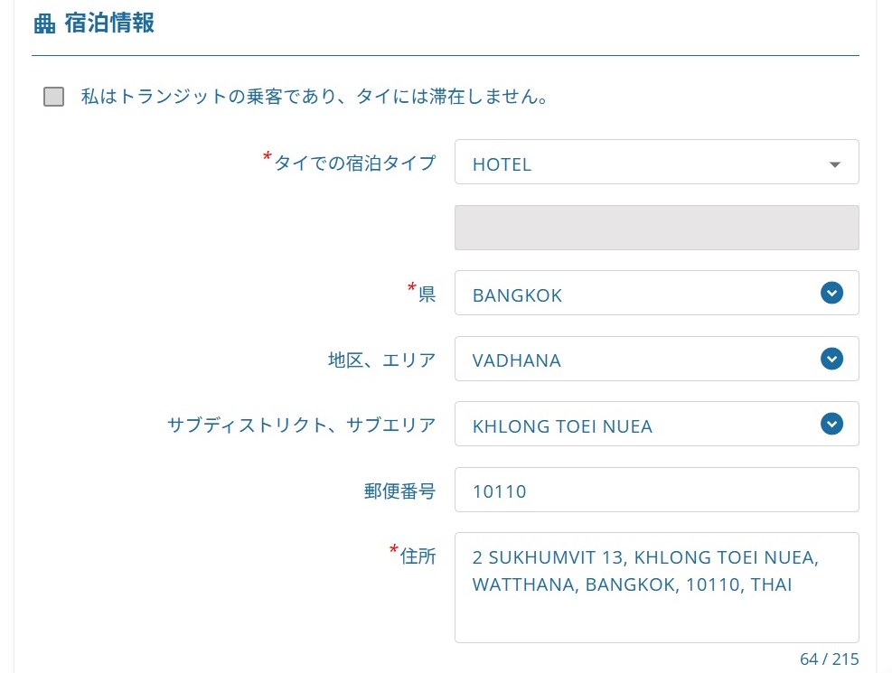
Task: Click the 64 / 215 character counter
Action: coord(829,659)
